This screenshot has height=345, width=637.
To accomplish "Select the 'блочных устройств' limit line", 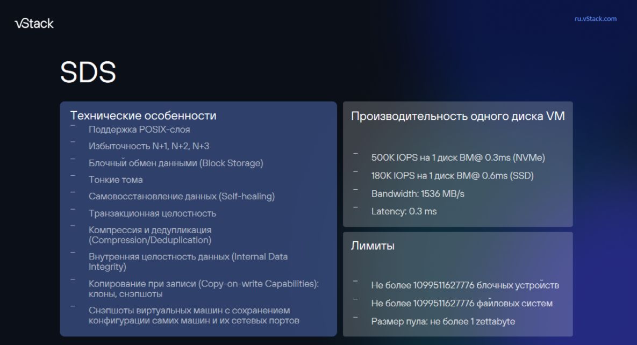I will tap(465, 285).
